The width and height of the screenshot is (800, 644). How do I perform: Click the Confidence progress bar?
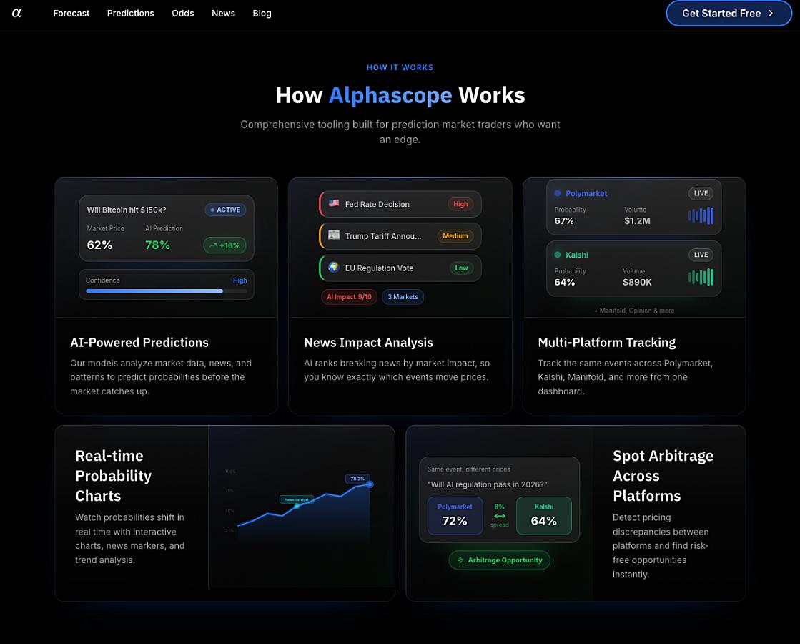pos(167,291)
